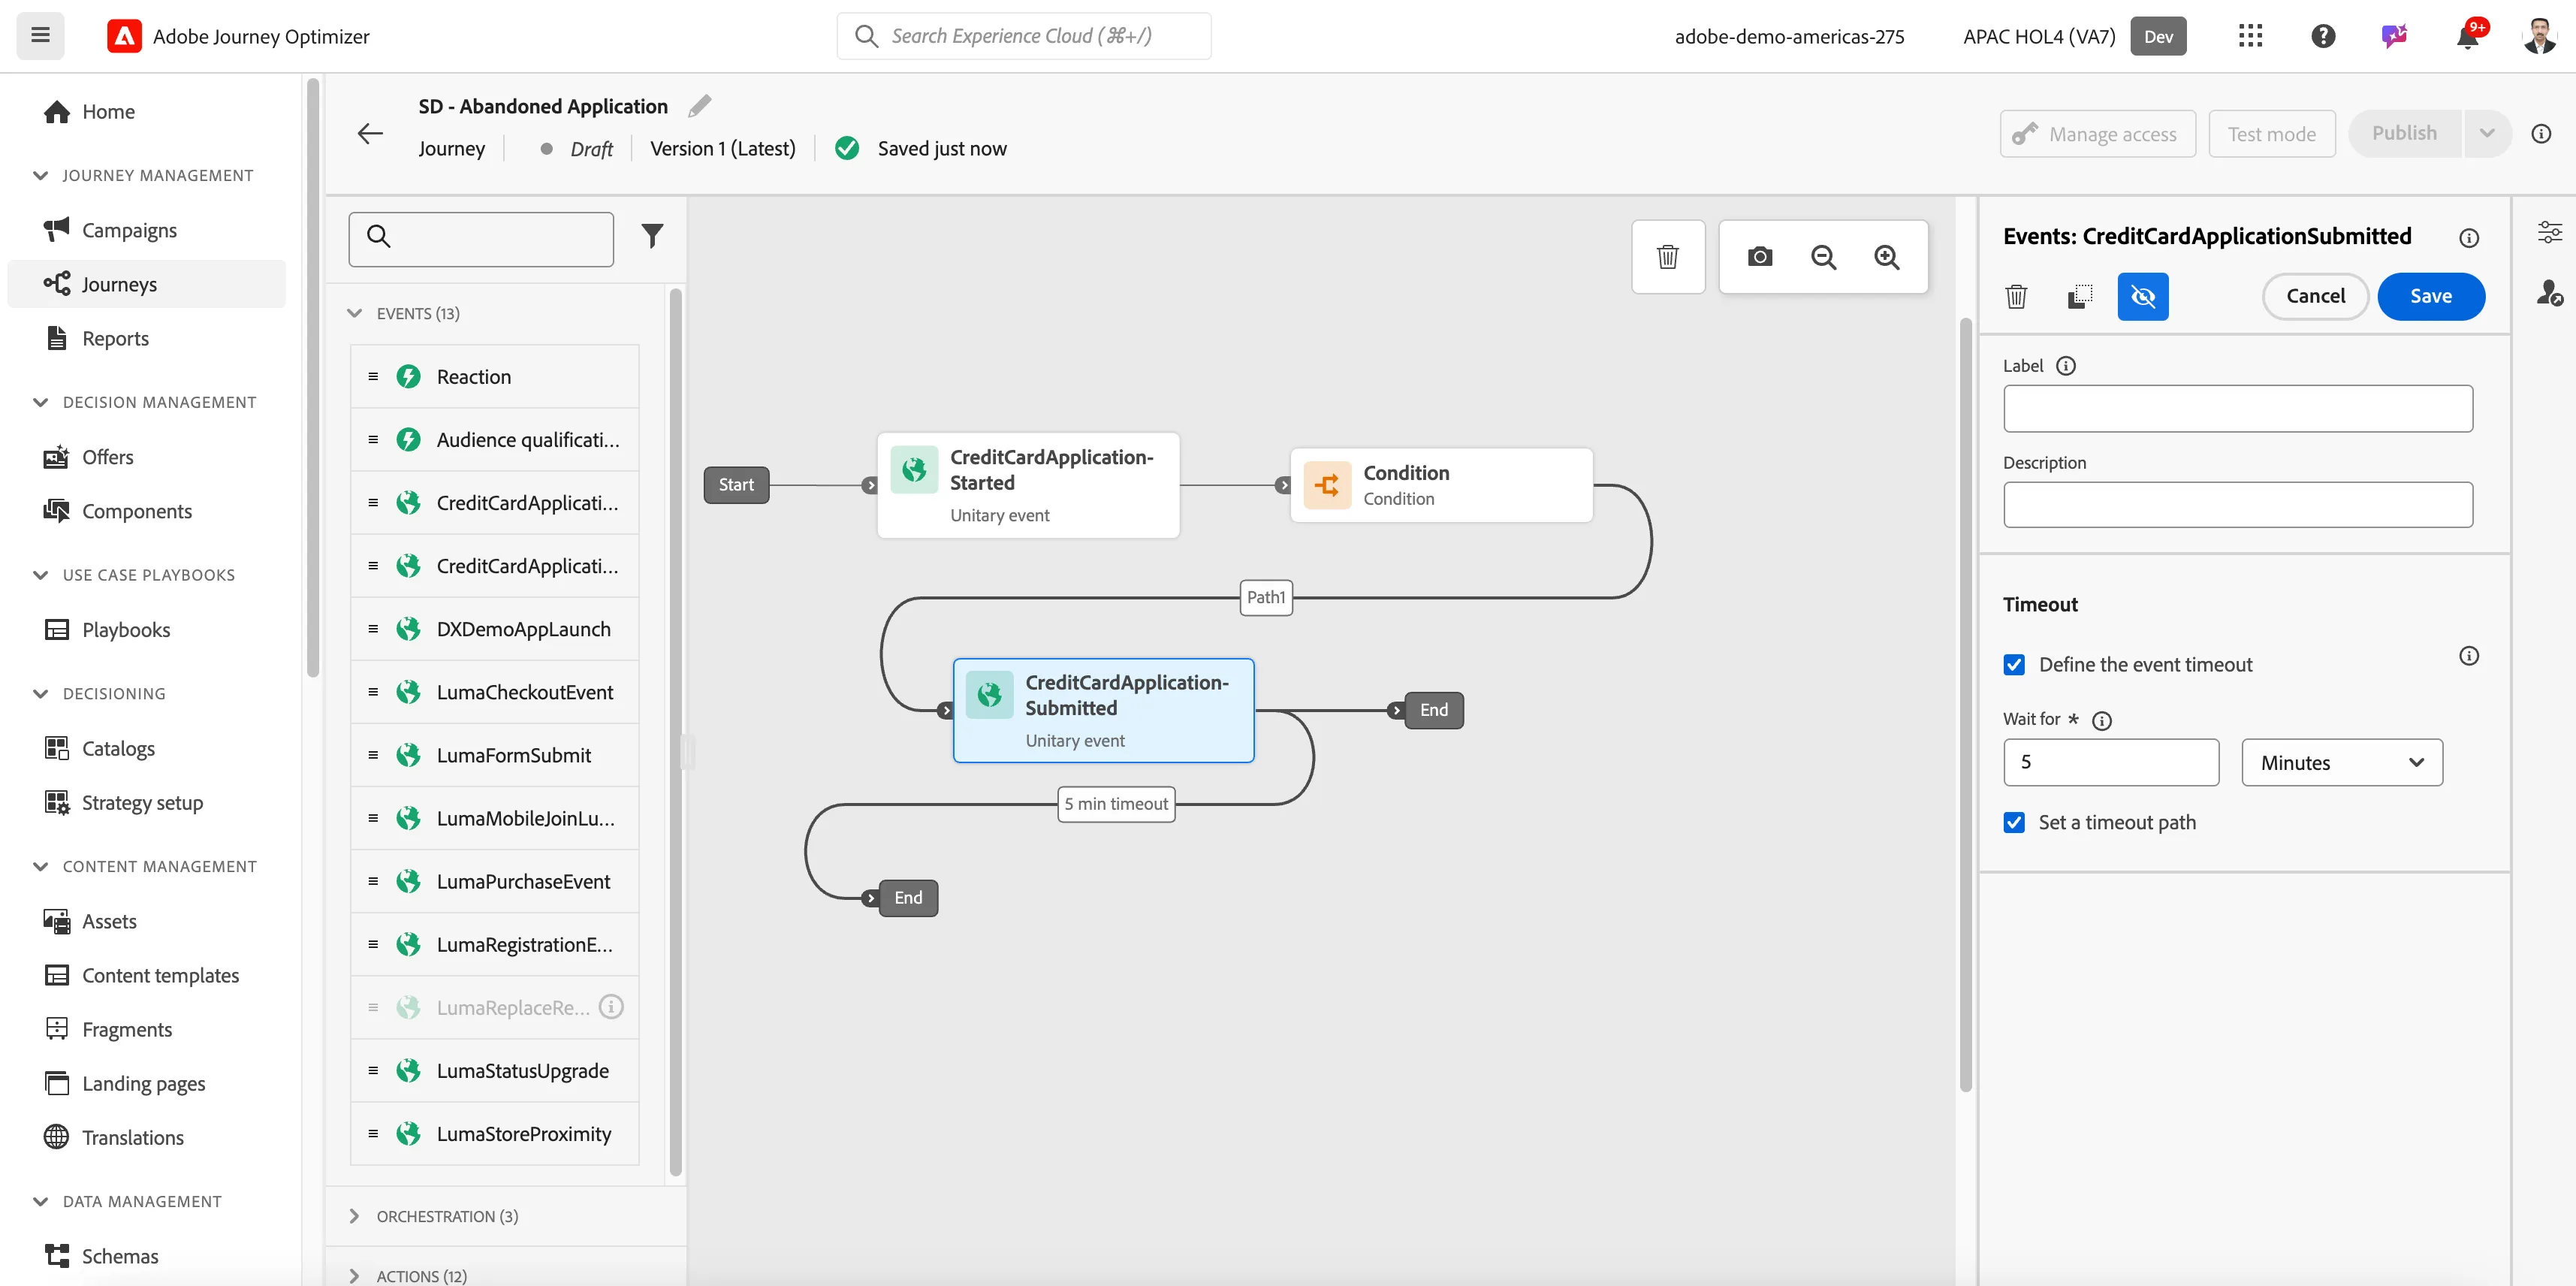Image resolution: width=2576 pixels, height=1286 pixels.
Task: Open the journey properties sliders icon
Action: point(2550,232)
